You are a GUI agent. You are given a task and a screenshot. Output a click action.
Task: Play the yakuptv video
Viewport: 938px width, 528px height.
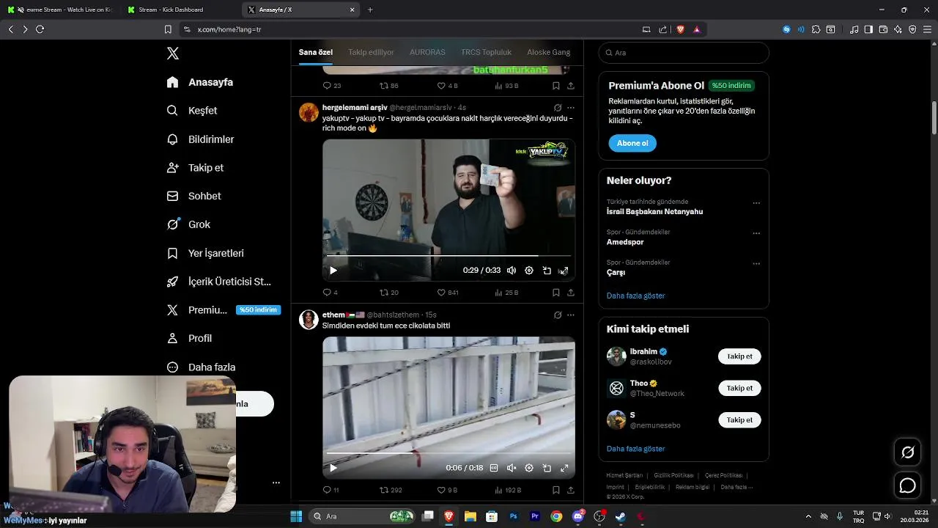(x=333, y=271)
